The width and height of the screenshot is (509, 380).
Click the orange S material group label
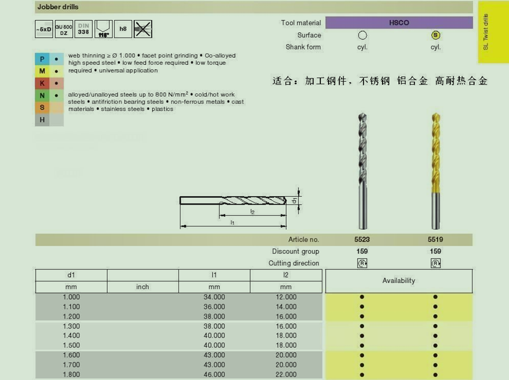(42, 108)
